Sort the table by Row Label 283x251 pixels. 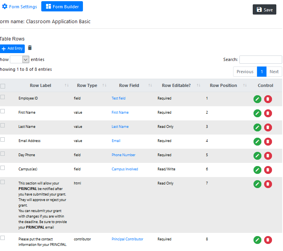click(40, 85)
